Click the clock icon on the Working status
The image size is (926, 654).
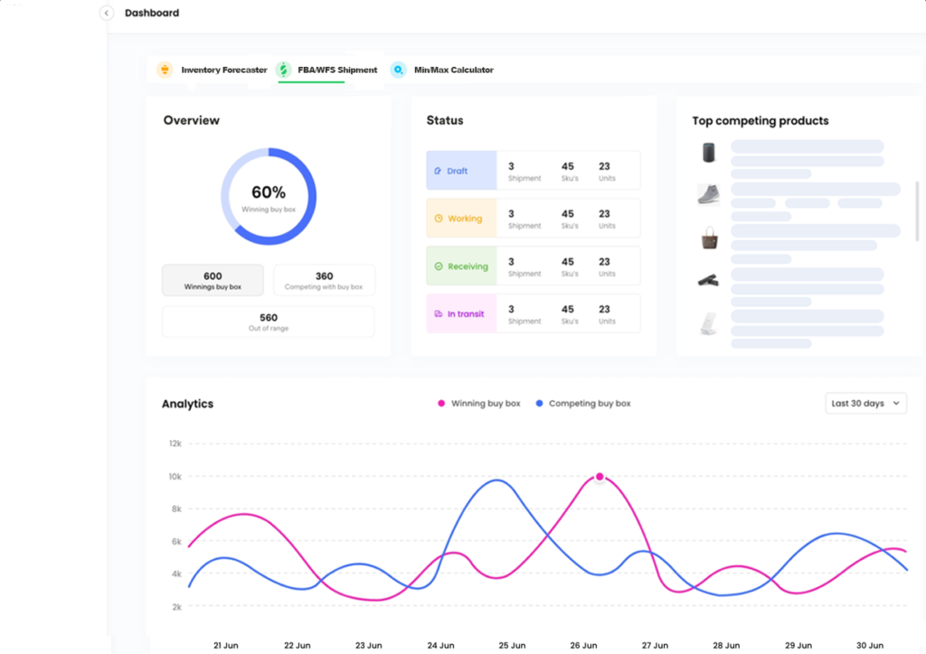(440, 218)
